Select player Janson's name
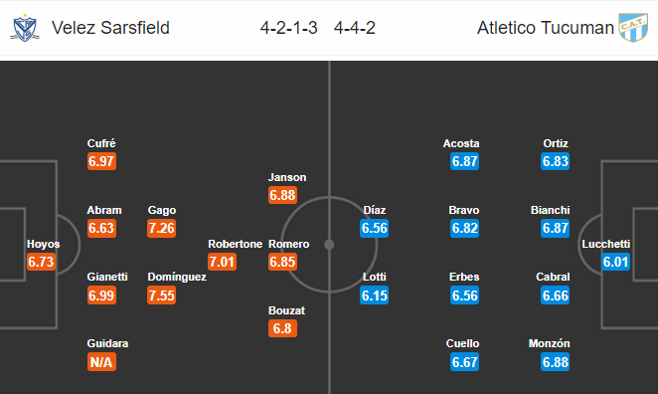The height and width of the screenshot is (394, 658). [x=287, y=177]
